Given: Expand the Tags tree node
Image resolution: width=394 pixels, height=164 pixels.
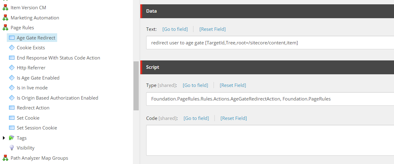Looking at the screenshot, I should tap(4, 138).
